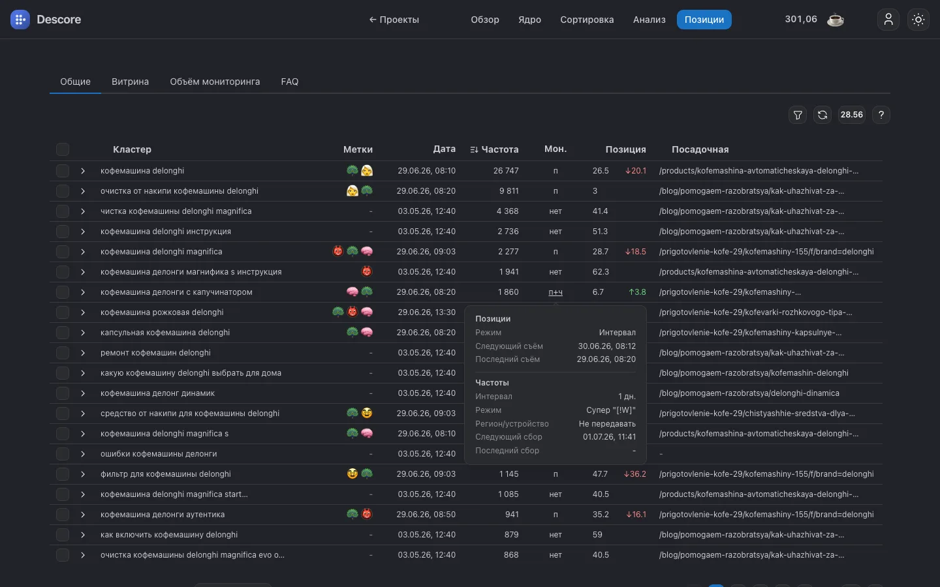This screenshot has width=940, height=587.
Task: Expand очистка от накипи кофемашины delonghi cluster
Action: click(83, 191)
